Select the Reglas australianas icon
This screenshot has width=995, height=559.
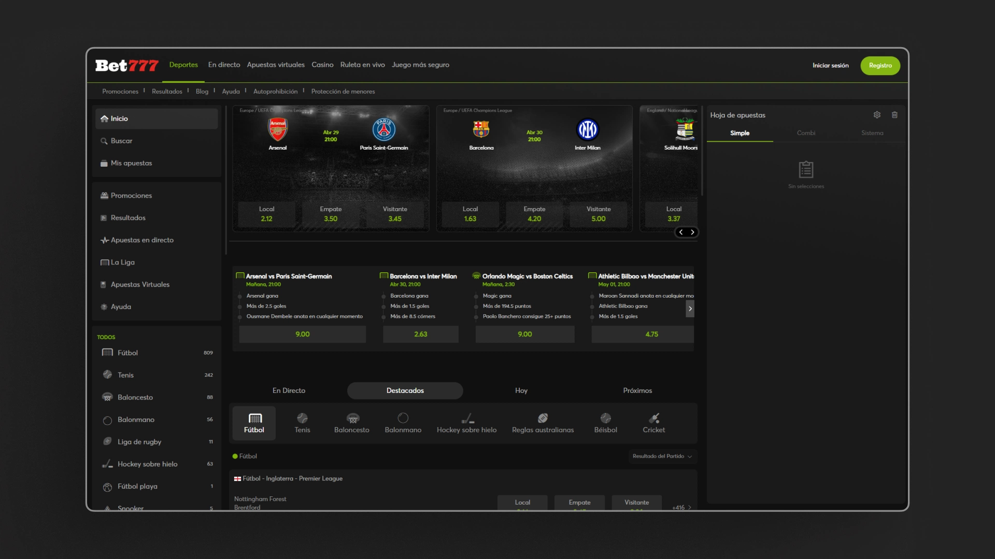(x=543, y=418)
